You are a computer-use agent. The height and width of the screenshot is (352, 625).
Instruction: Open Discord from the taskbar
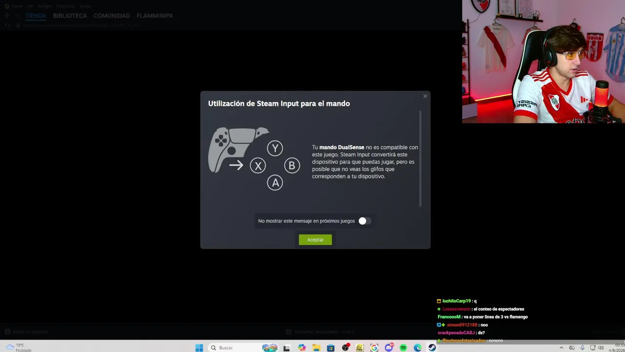click(389, 348)
